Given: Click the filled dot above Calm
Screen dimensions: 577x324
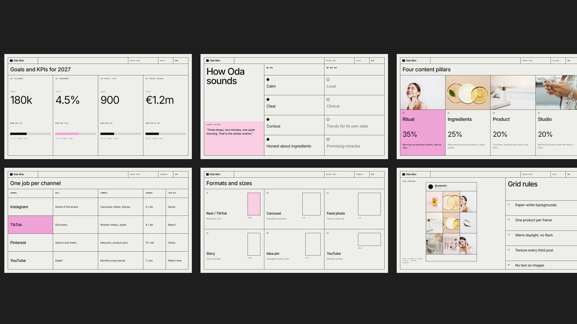Looking at the screenshot, I should tap(268, 80).
